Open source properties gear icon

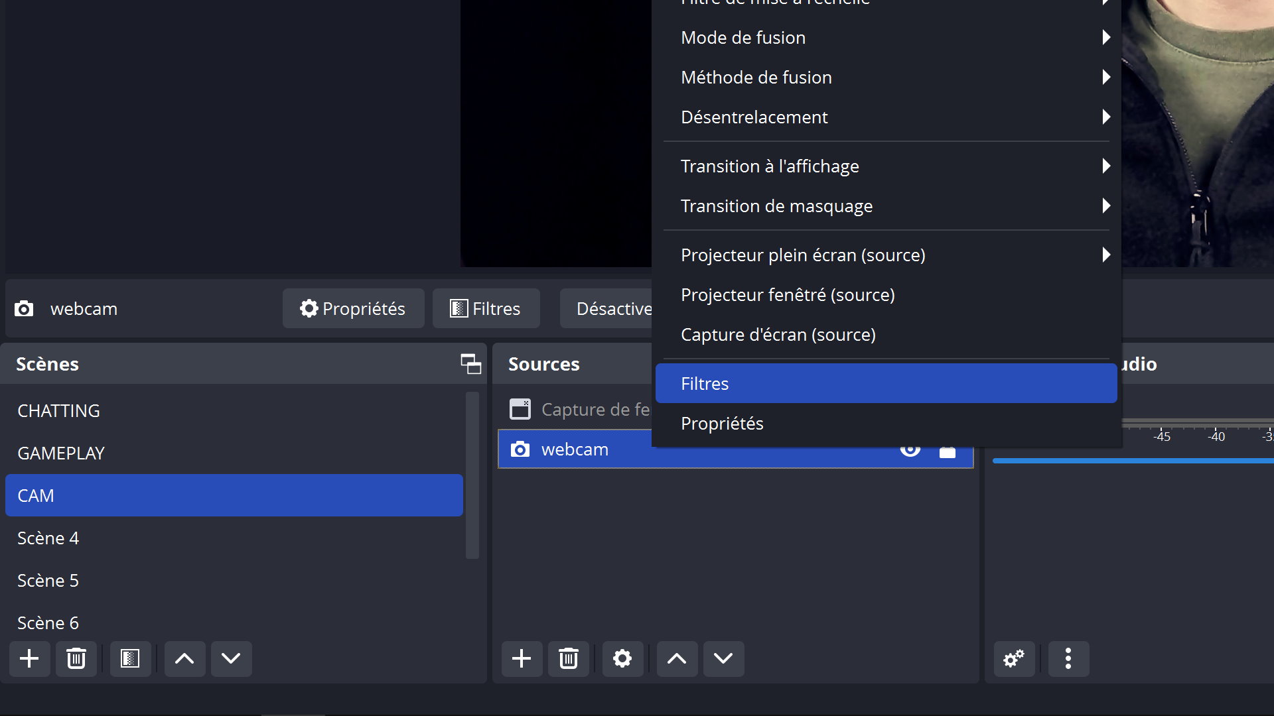tap(622, 658)
